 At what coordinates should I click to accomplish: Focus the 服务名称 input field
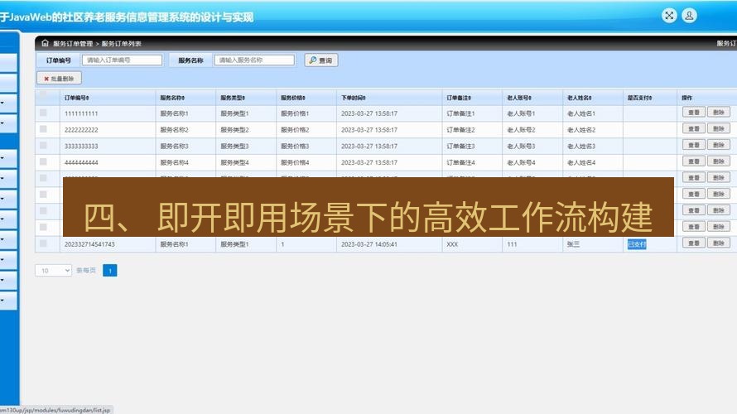tap(254, 60)
